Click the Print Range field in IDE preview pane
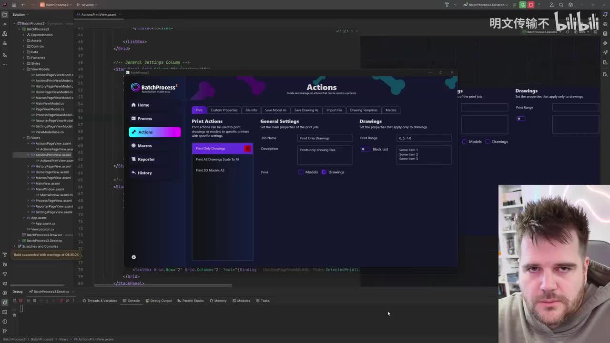 click(576, 107)
